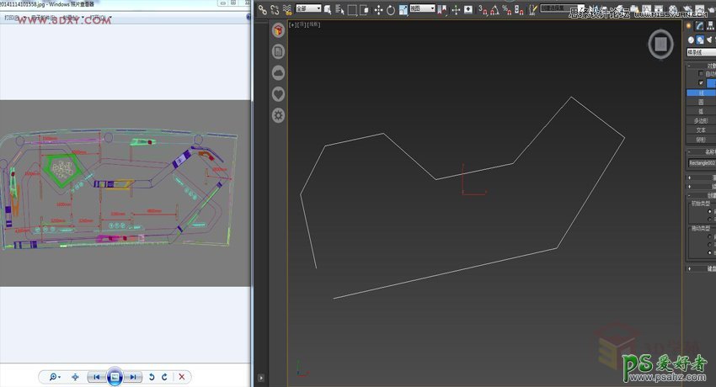Click the Egg (卵形) shape button
Image resolution: width=716 pixels, height=387 pixels.
tap(701, 140)
